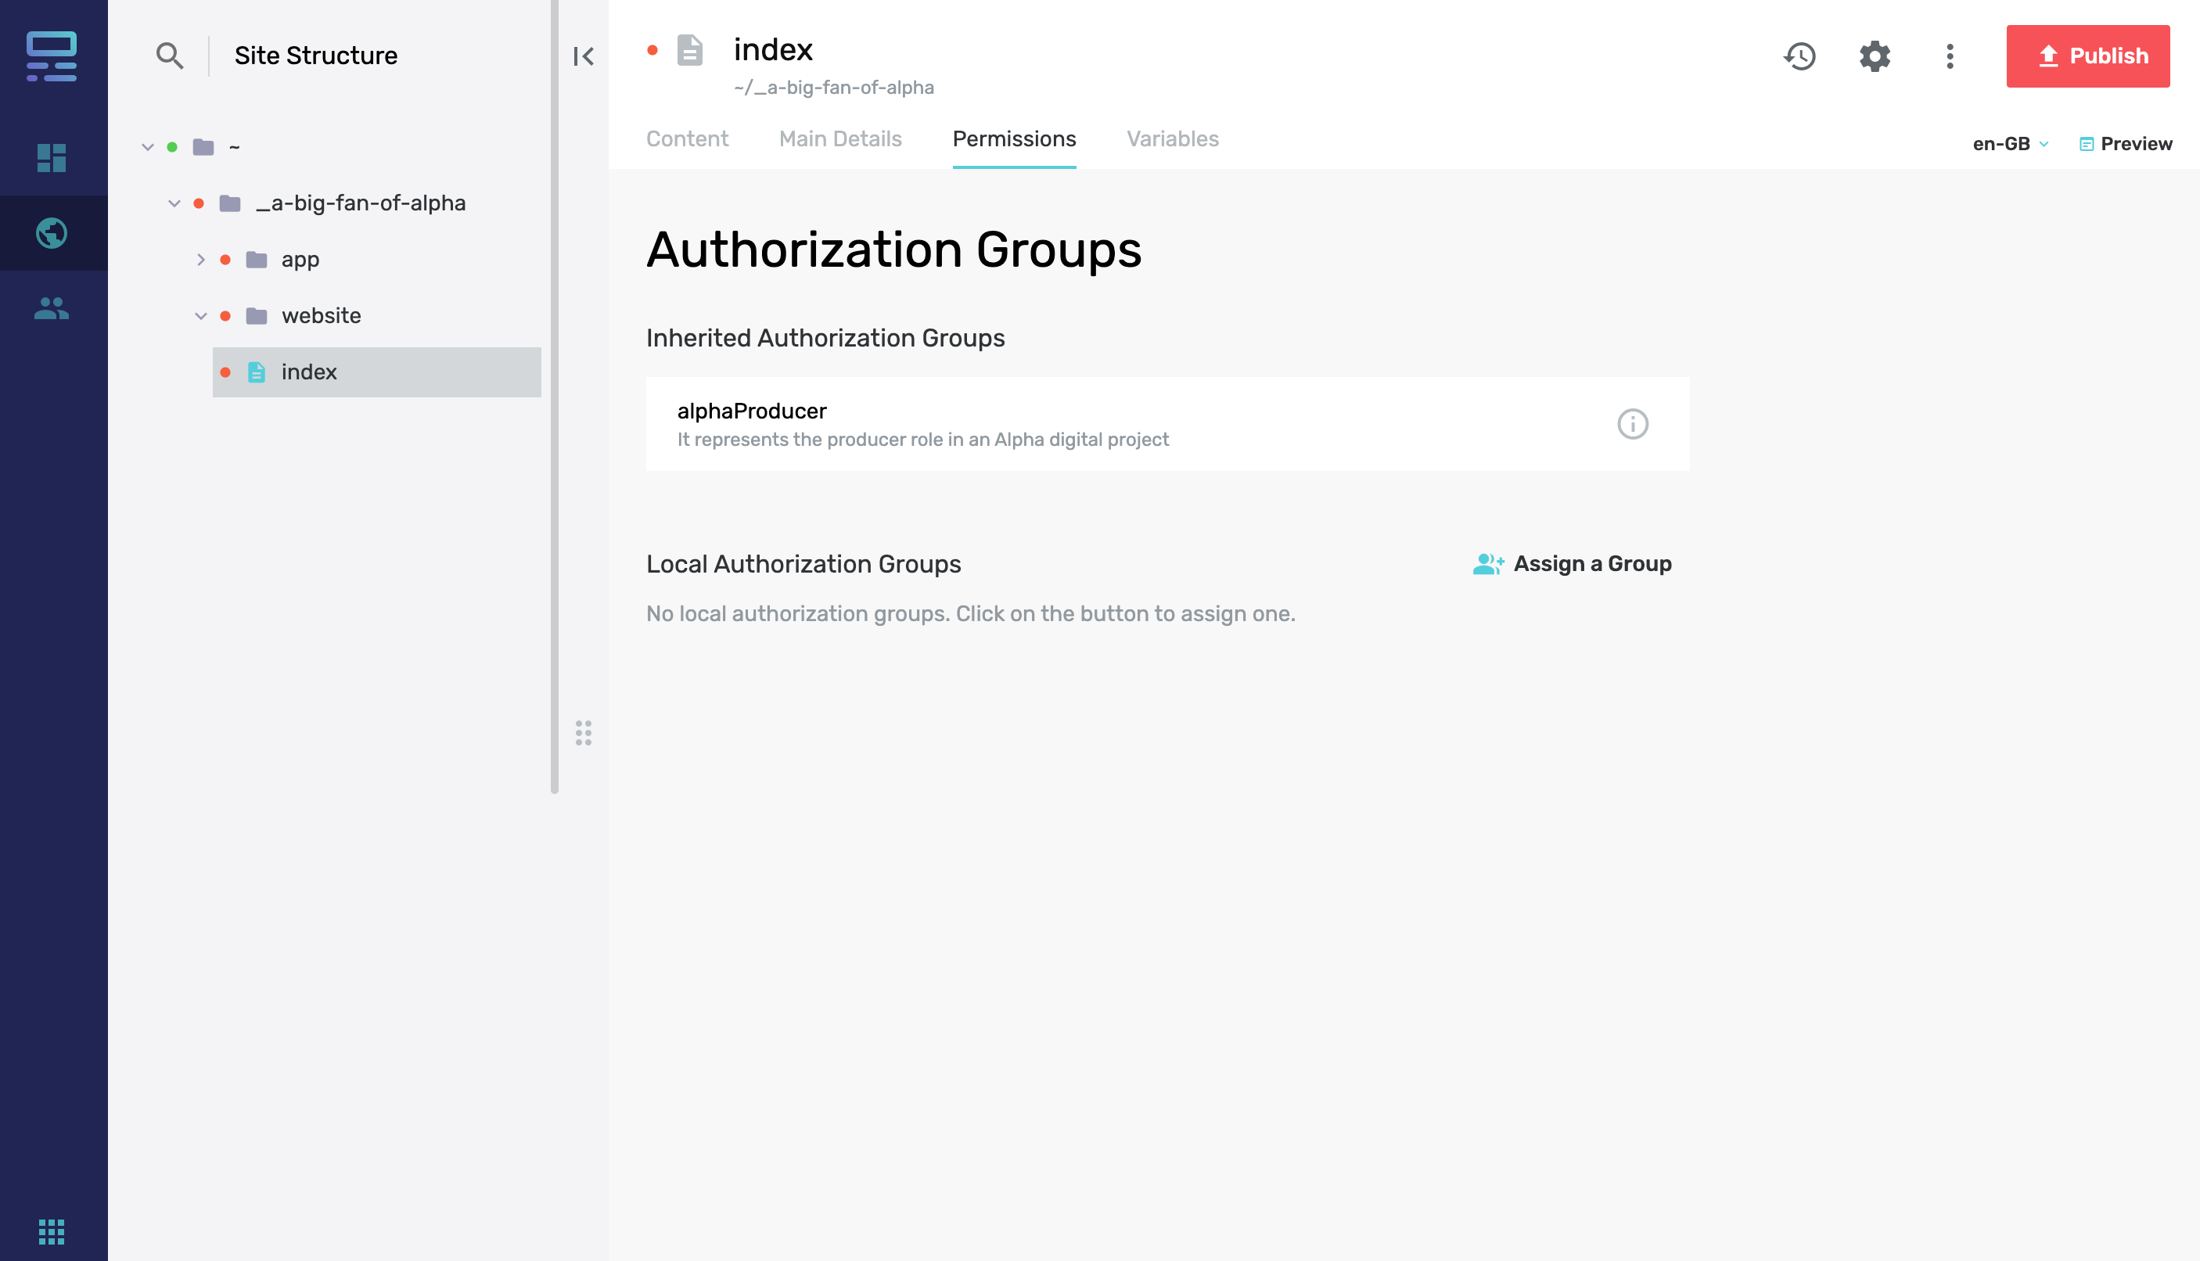Open the three-dot more options menu
This screenshot has width=2200, height=1261.
[1950, 56]
